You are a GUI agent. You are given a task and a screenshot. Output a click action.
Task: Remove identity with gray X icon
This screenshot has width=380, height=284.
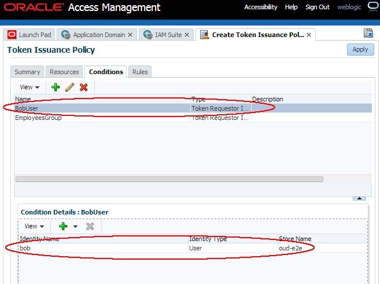coord(90,226)
